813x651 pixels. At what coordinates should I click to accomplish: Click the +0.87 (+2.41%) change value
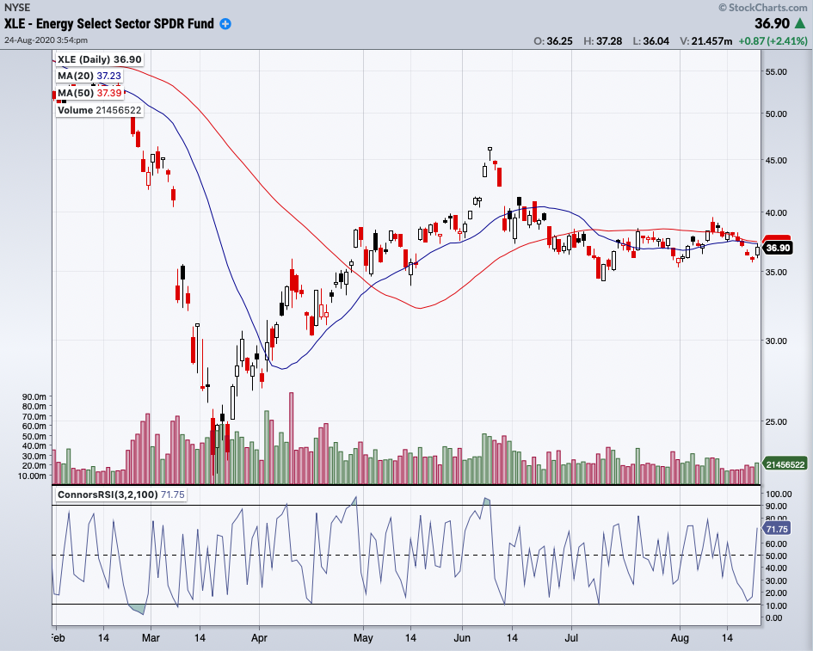(x=773, y=40)
